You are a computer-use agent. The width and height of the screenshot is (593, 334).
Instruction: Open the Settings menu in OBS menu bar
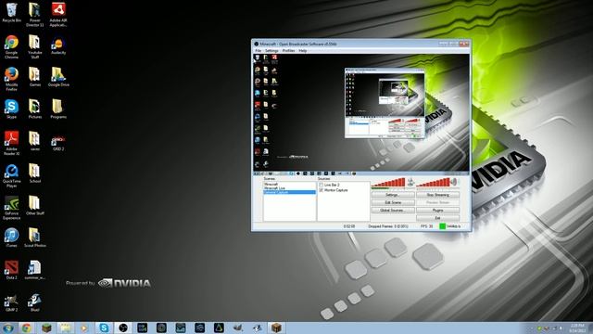(271, 50)
